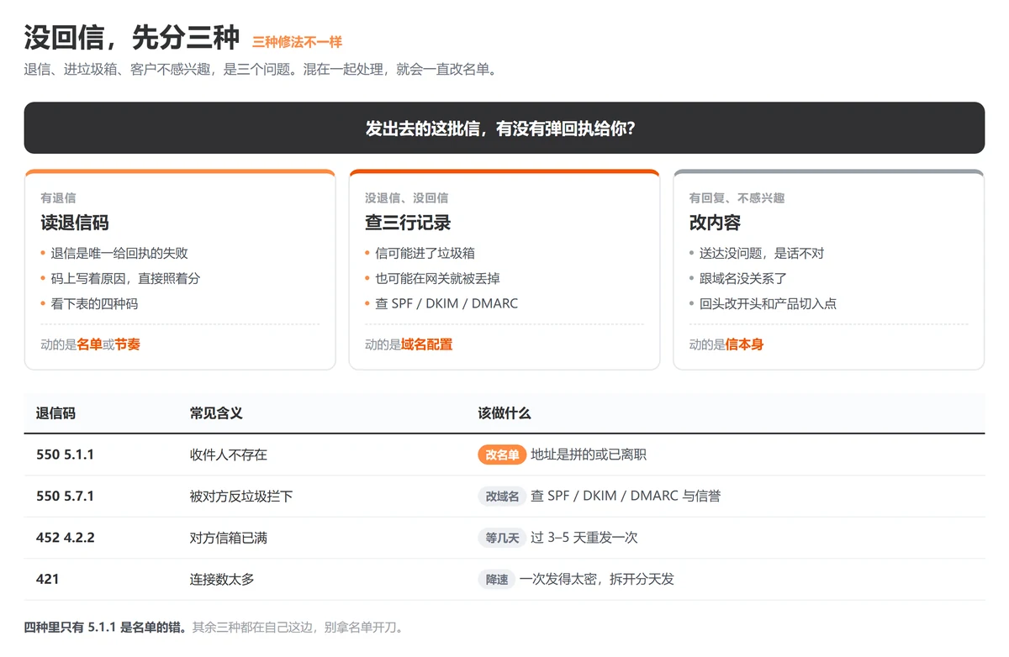This screenshot has height=657, width=1009.
Task: Select the code cell 452 4.2.2
Action: tap(66, 538)
